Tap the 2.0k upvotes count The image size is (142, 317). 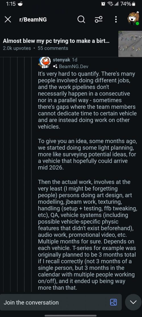[x=17, y=48]
